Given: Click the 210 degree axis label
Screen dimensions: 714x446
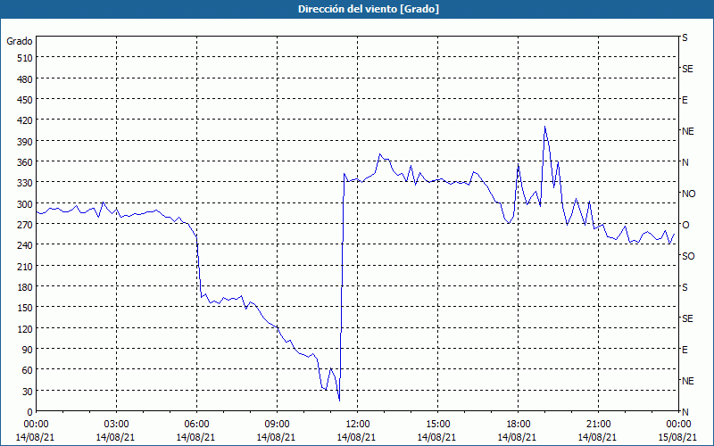Looking at the screenshot, I should pos(26,266).
